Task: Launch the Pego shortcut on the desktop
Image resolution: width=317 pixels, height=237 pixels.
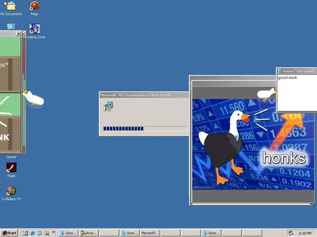Action: click(34, 6)
